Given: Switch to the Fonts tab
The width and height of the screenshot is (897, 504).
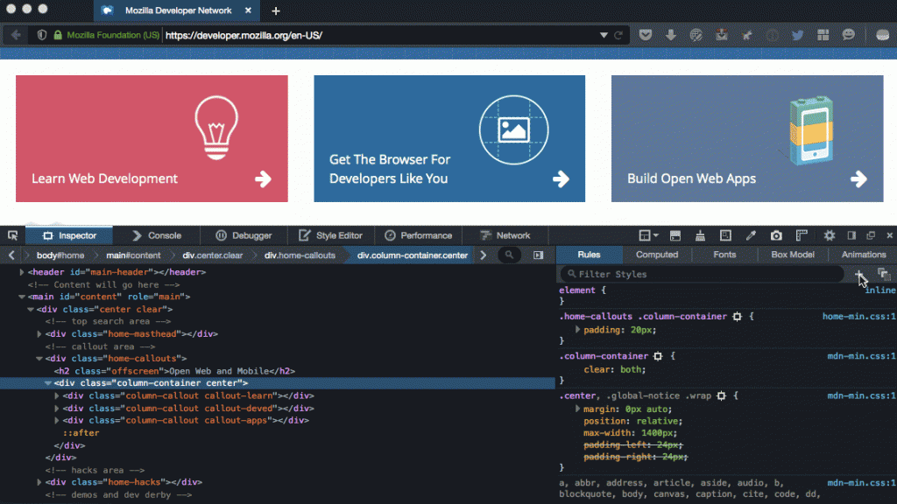Looking at the screenshot, I should coord(724,255).
